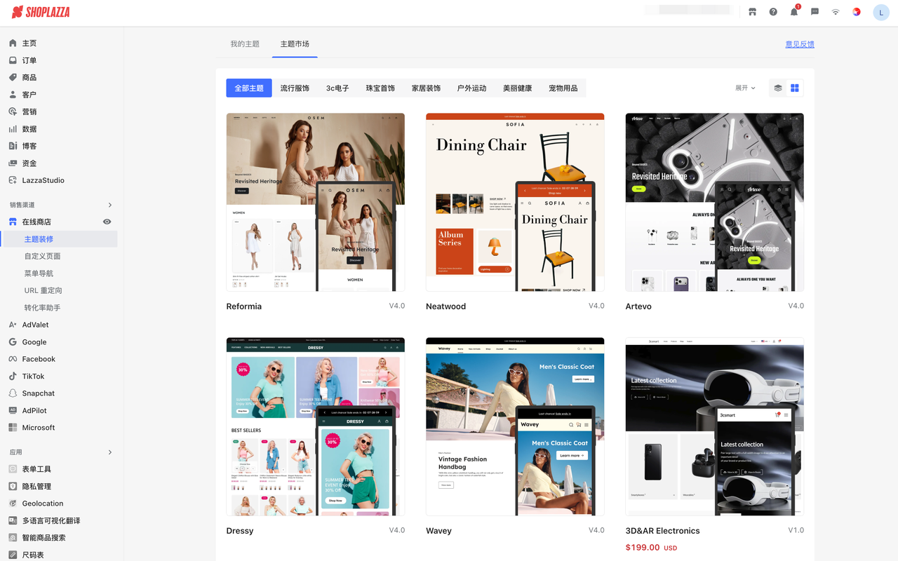Image resolution: width=898 pixels, height=561 pixels.
Task: Filter themes by 美丽健康
Action: pyautogui.click(x=517, y=88)
